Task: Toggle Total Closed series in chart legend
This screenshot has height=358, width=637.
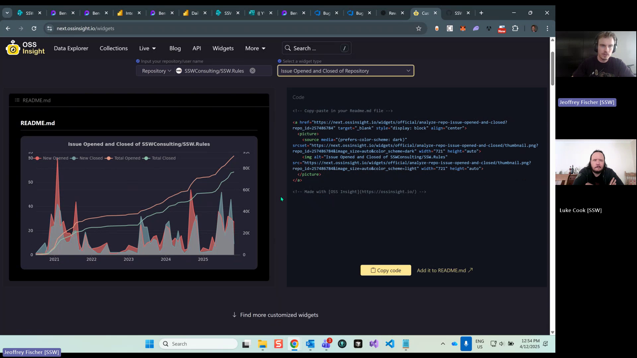Action: point(159,158)
